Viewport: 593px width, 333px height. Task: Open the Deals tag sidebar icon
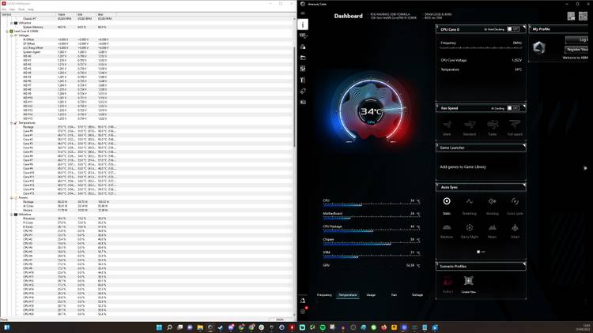click(x=303, y=91)
